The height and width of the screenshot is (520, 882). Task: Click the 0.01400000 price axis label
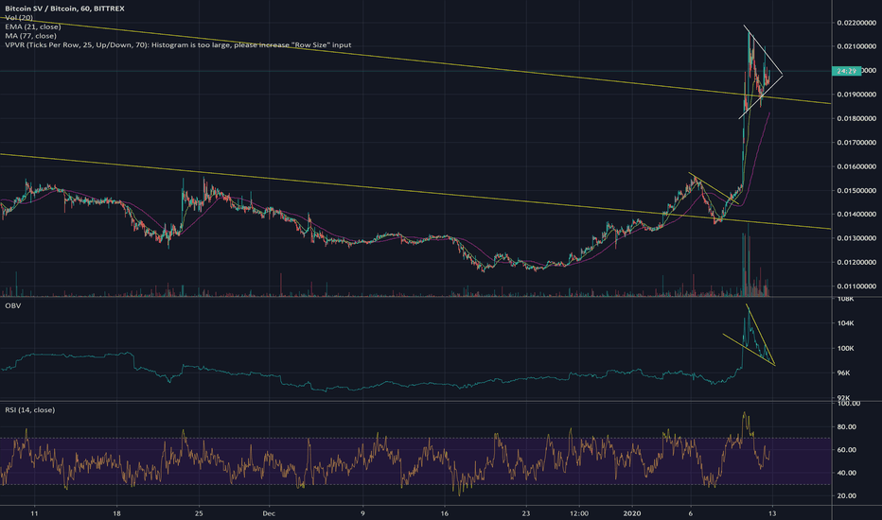click(x=856, y=215)
